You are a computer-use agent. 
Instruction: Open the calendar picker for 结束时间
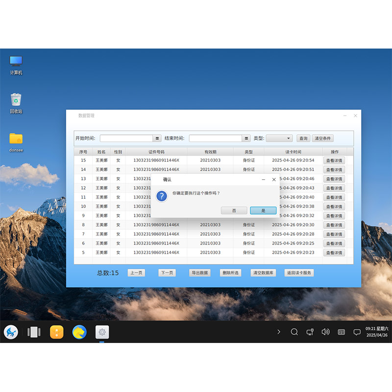click(x=246, y=139)
